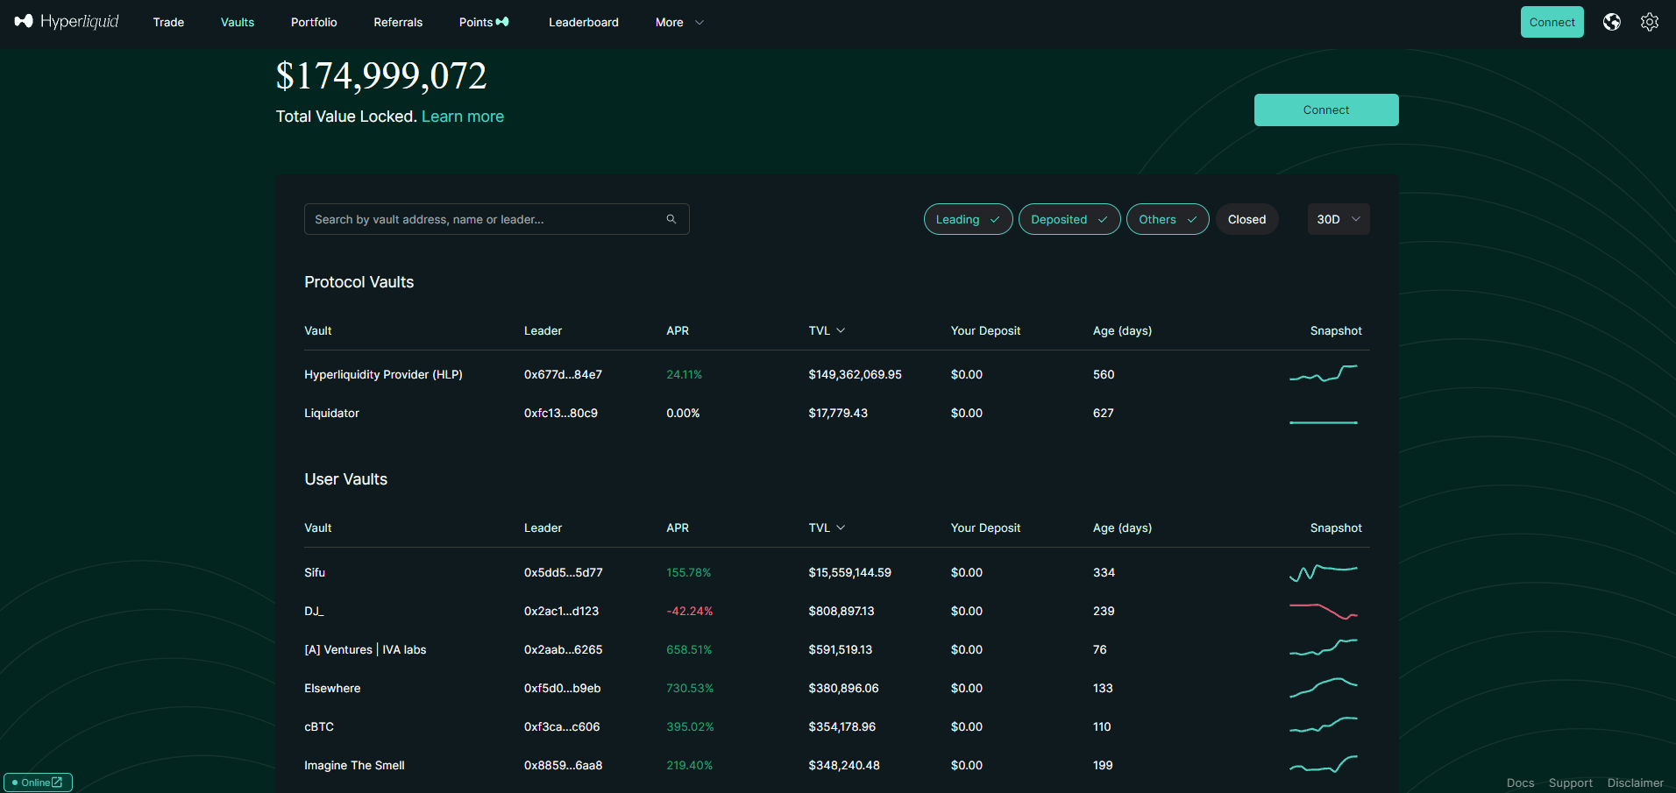Toggle the Others filter
1676x793 pixels.
pos(1168,219)
